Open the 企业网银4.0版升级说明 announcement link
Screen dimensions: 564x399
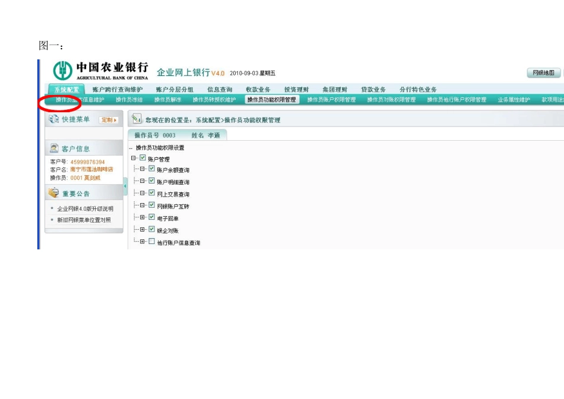(x=85, y=209)
